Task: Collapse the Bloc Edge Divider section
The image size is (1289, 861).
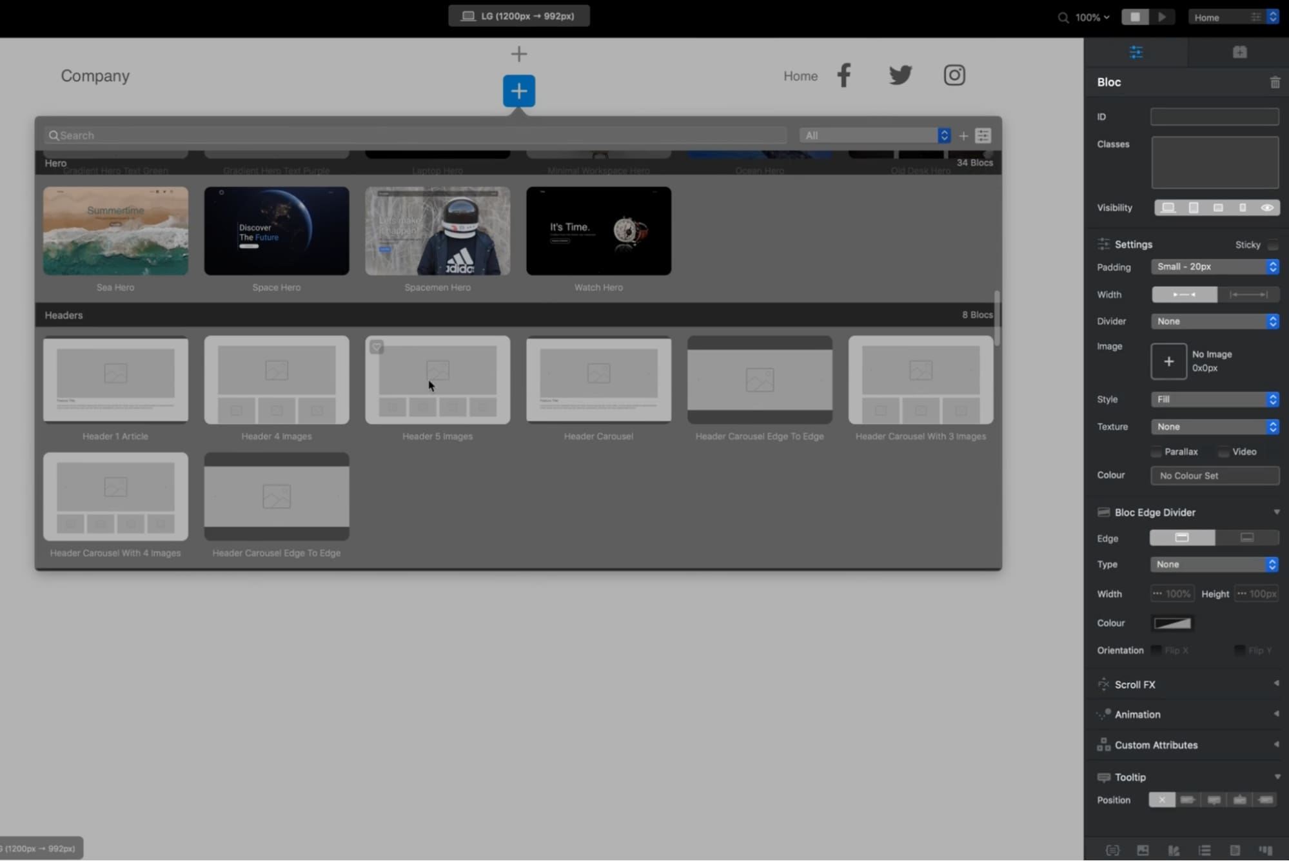Action: click(x=1276, y=512)
